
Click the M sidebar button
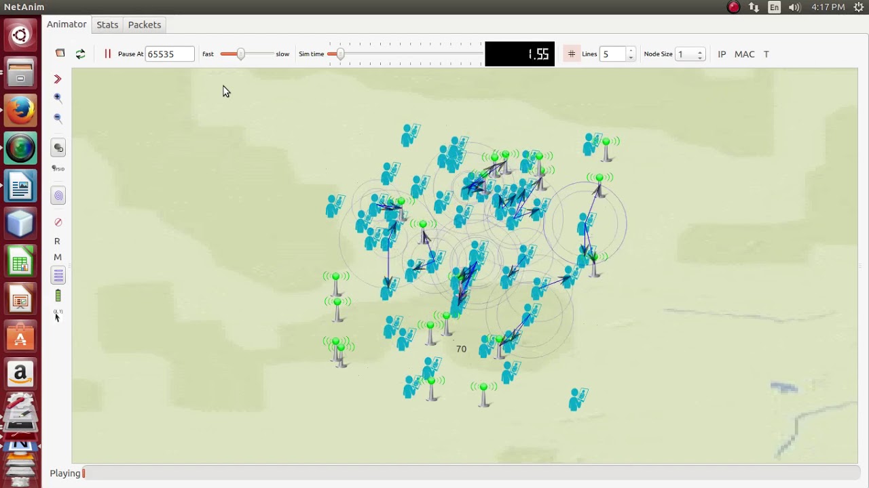[57, 258]
